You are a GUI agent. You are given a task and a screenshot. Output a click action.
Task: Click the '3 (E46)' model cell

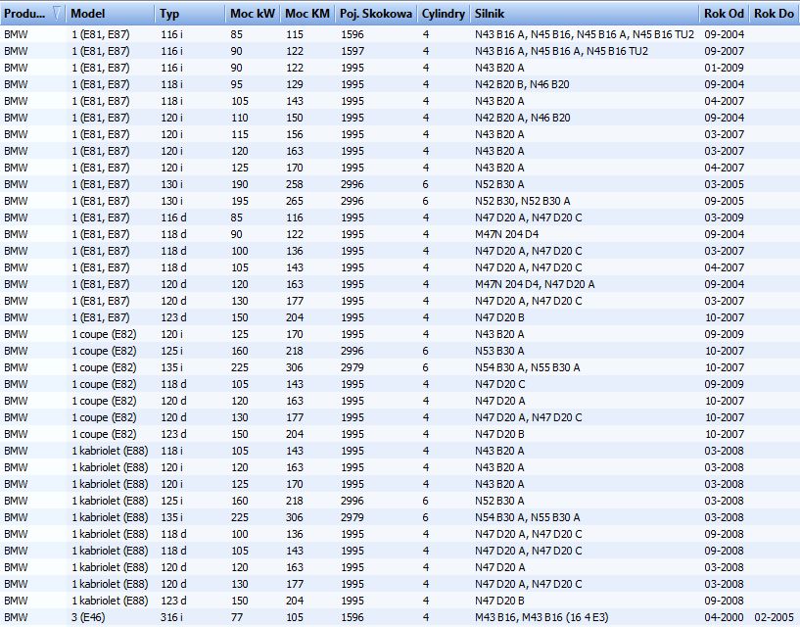88,617
